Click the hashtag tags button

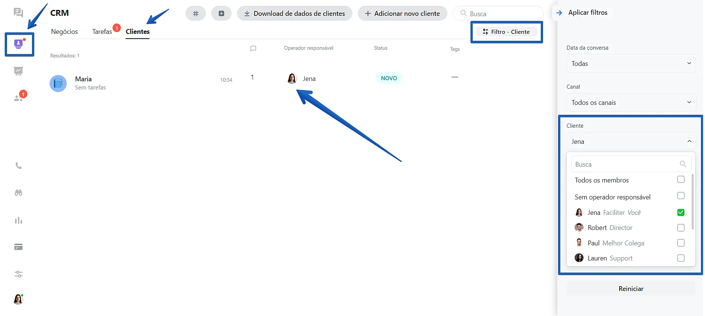195,14
